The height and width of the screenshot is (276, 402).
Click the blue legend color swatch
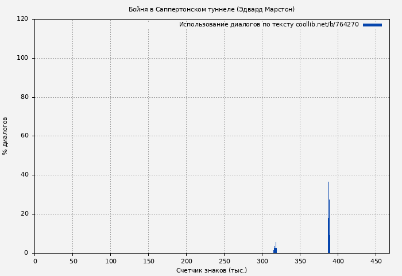pyautogui.click(x=372, y=25)
